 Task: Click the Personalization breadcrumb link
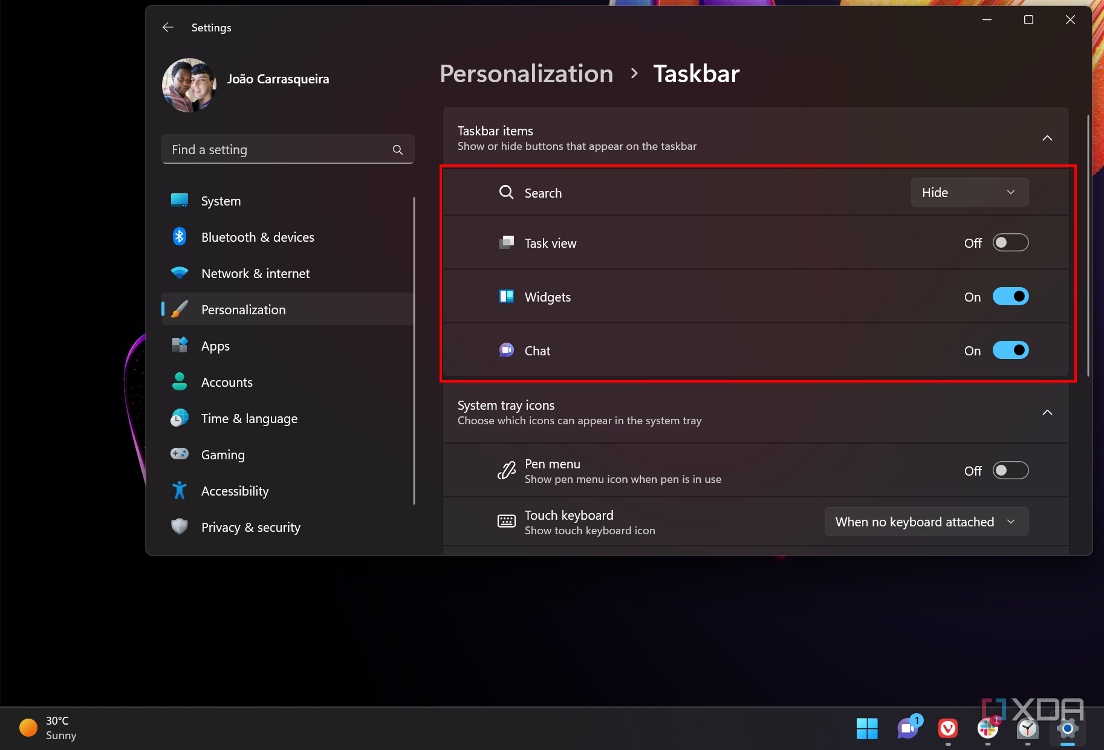click(x=526, y=73)
